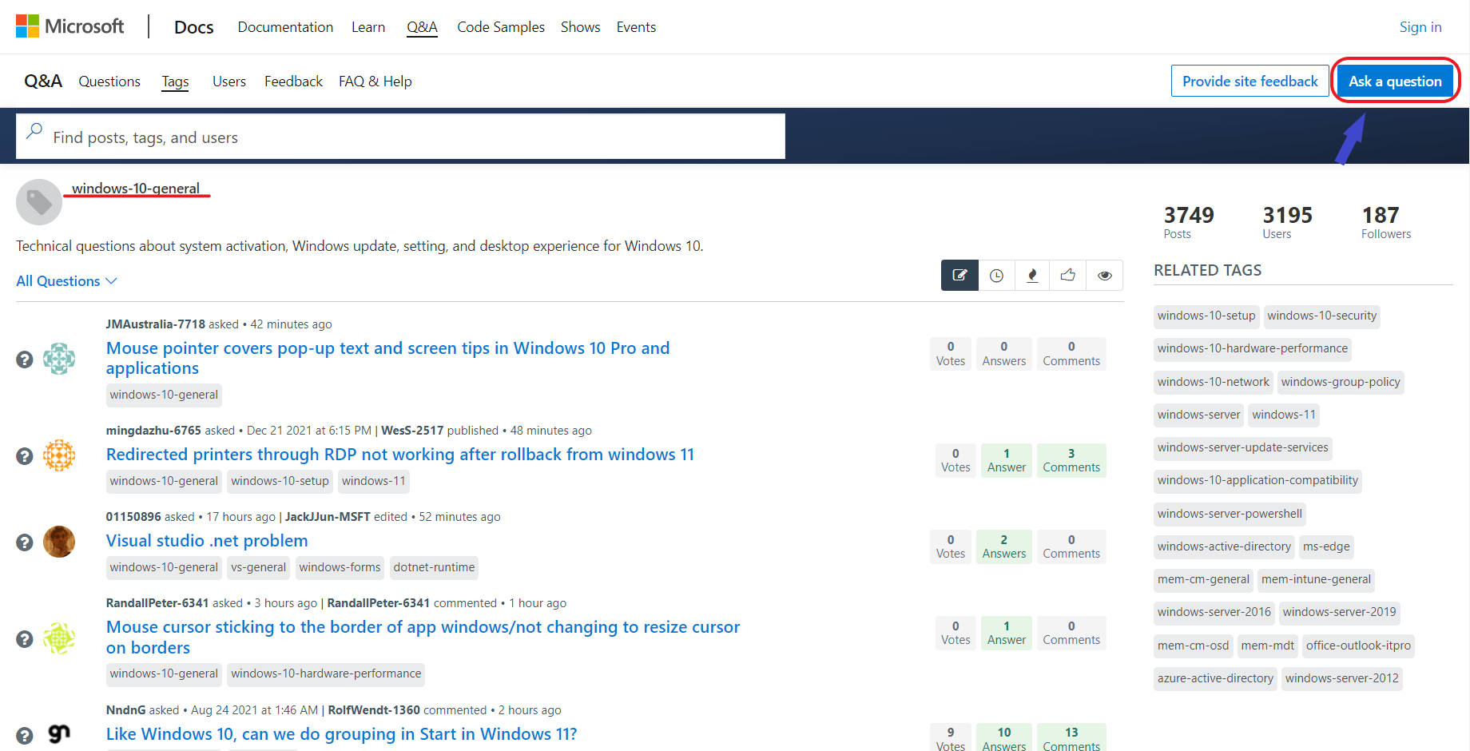Switch to the Users tab
The width and height of the screenshot is (1470, 751).
pyautogui.click(x=229, y=81)
